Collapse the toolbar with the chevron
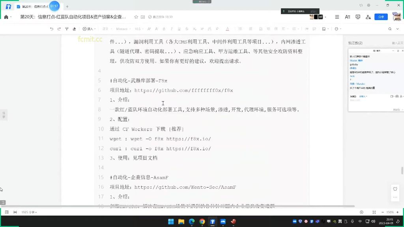Viewport: 404px width, 227px height. pyautogui.click(x=398, y=29)
